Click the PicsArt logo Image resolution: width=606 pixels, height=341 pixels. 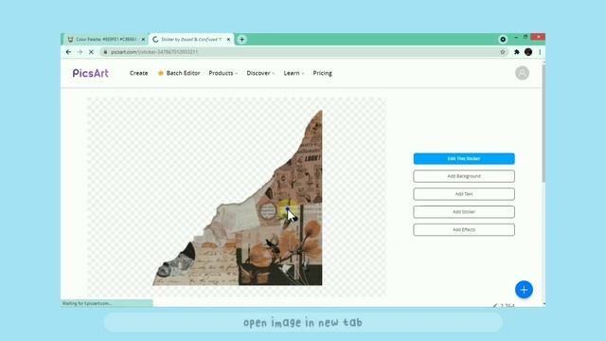click(x=91, y=73)
